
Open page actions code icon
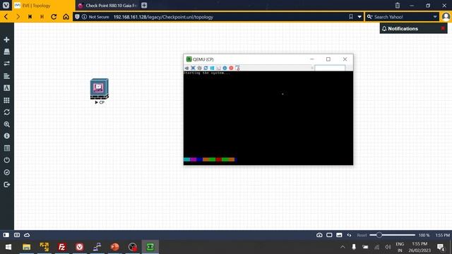click(349, 235)
